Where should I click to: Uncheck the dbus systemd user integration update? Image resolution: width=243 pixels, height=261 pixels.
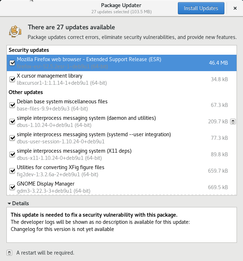[x=12, y=138]
